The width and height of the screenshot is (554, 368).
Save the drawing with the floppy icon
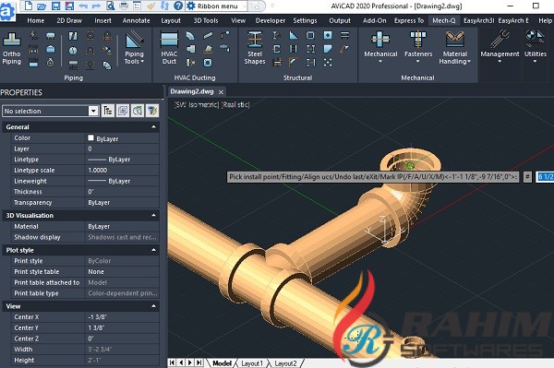[x=55, y=6]
